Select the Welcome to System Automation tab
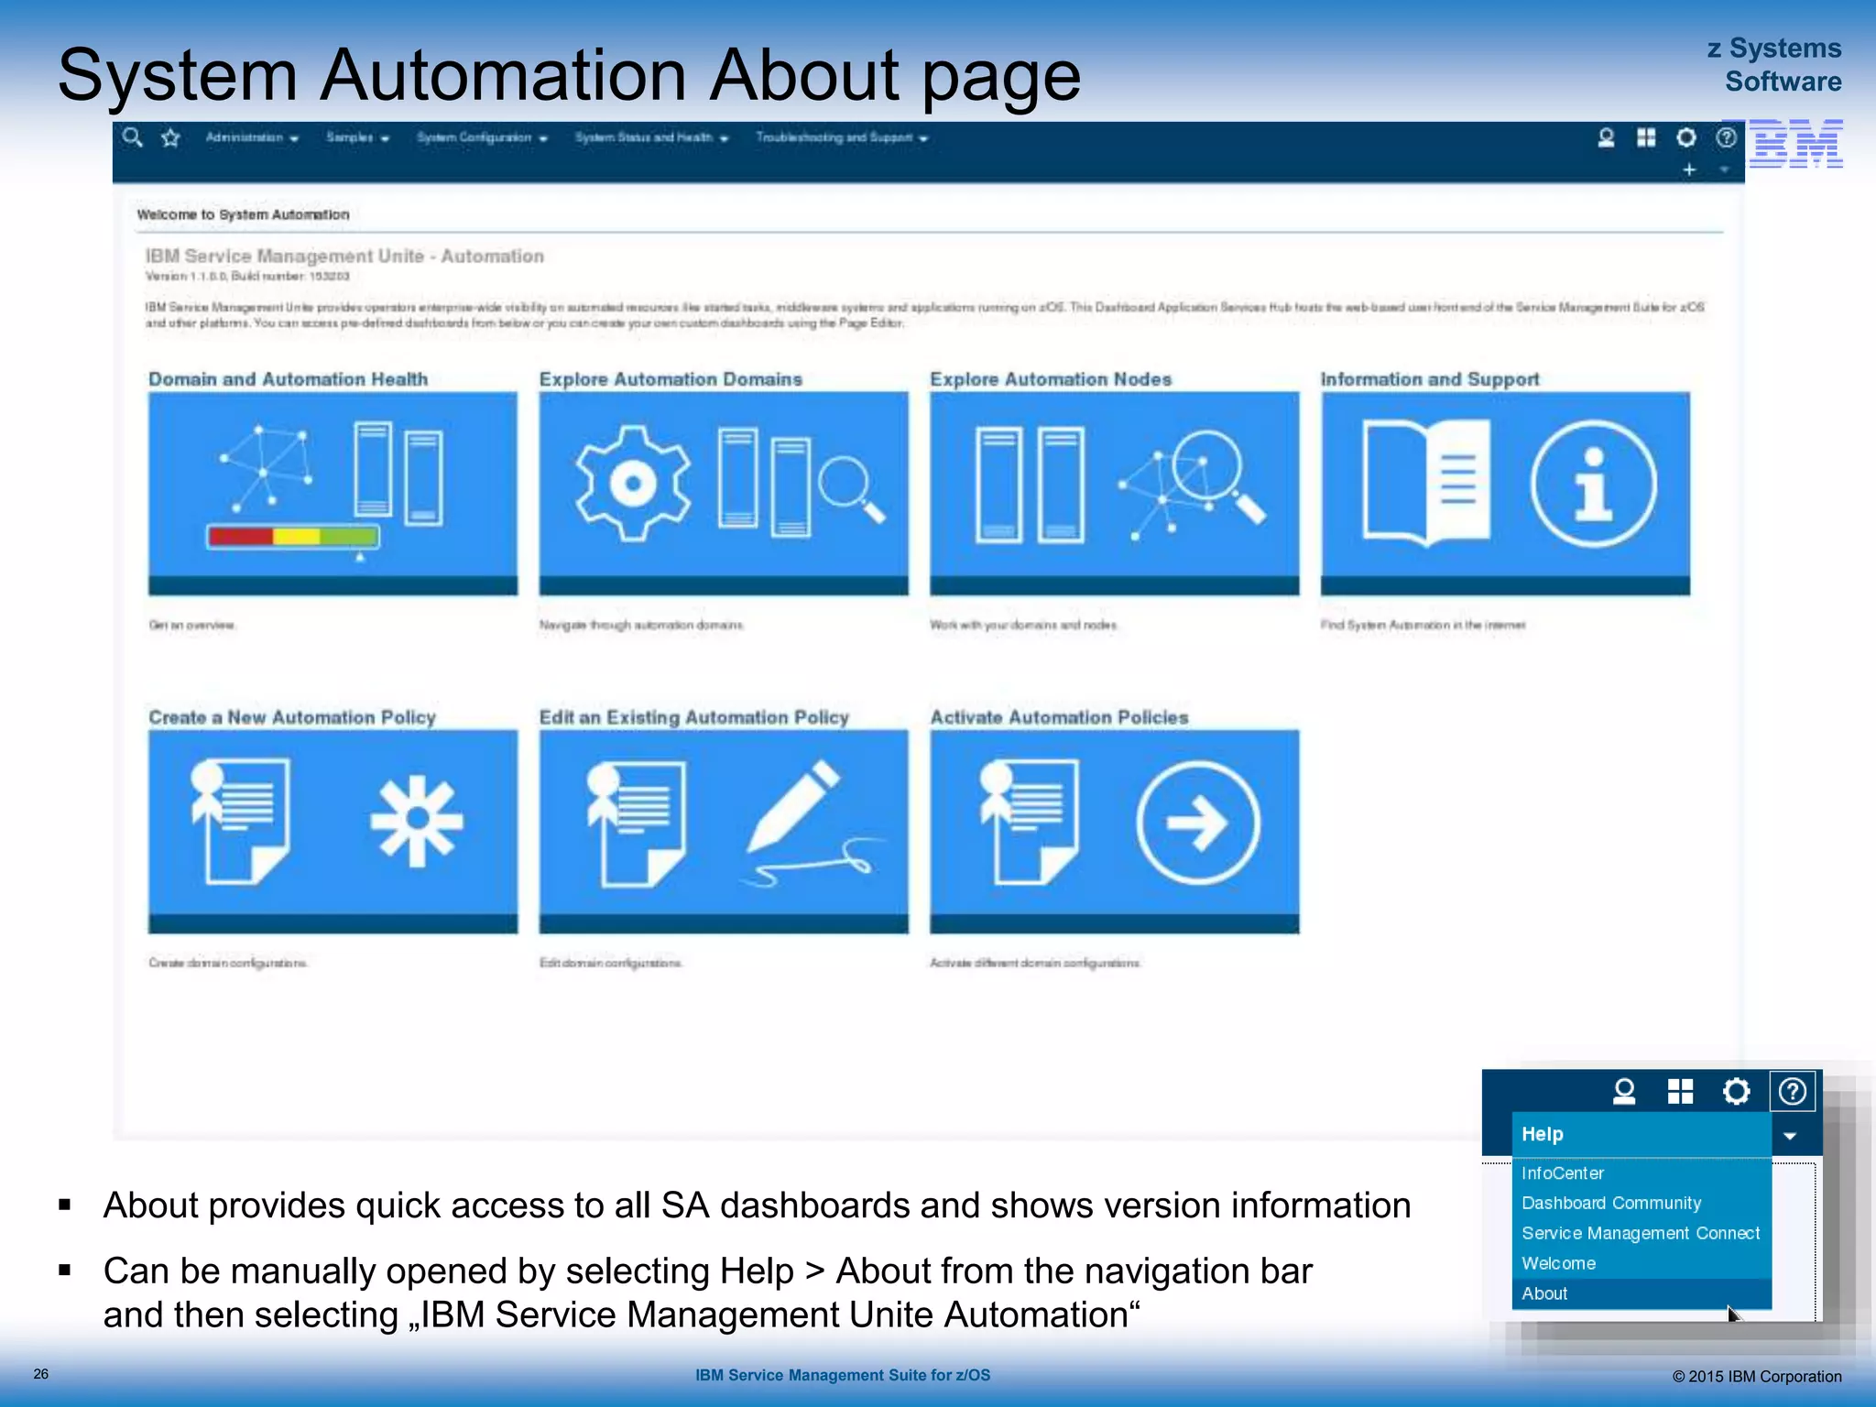 point(243,214)
